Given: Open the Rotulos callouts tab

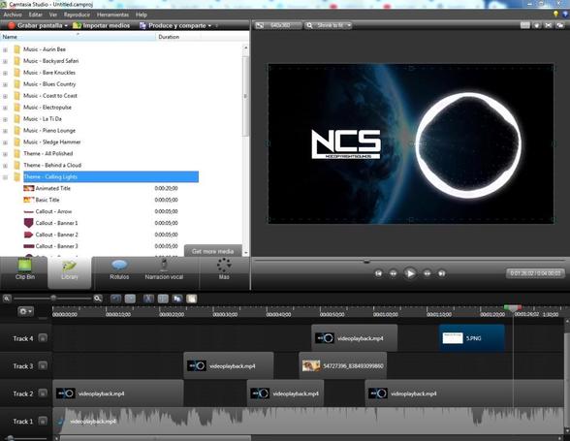Looking at the screenshot, I should pyautogui.click(x=119, y=269).
